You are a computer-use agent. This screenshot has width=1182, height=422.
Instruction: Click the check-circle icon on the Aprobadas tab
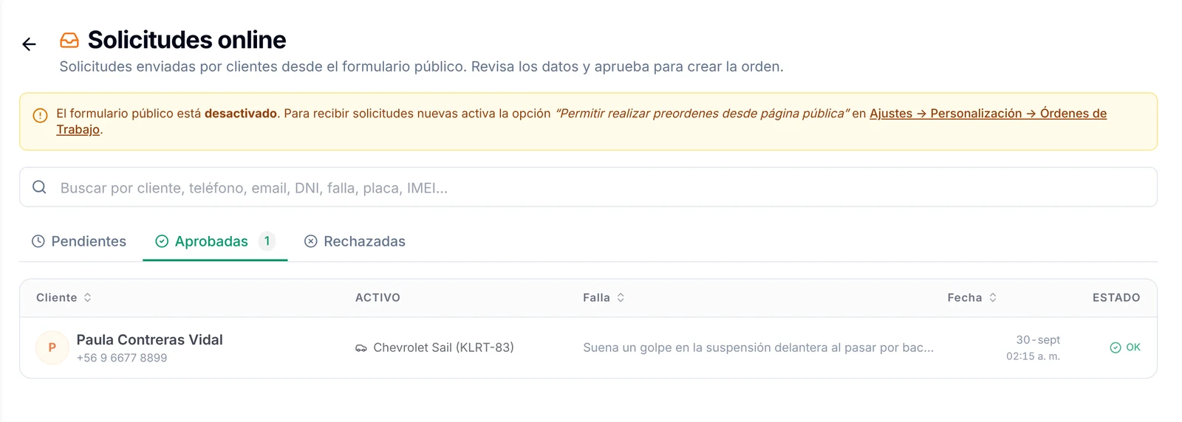click(x=162, y=241)
